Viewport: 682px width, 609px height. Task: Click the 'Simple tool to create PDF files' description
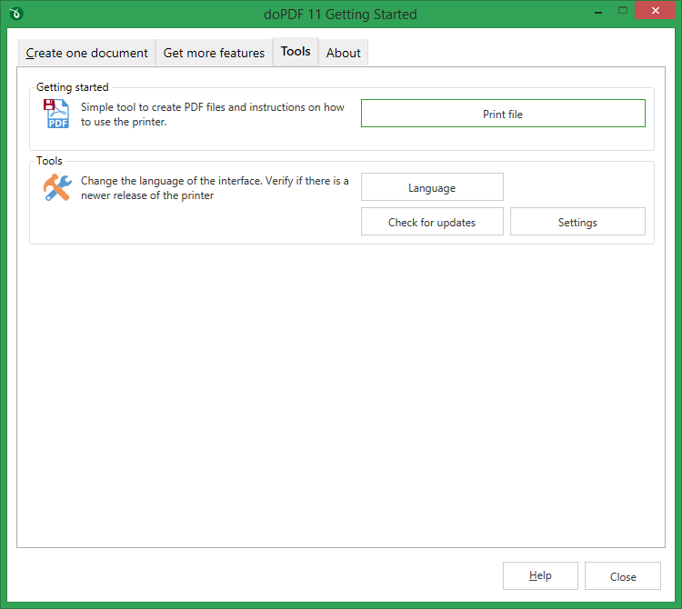pyautogui.click(x=212, y=115)
